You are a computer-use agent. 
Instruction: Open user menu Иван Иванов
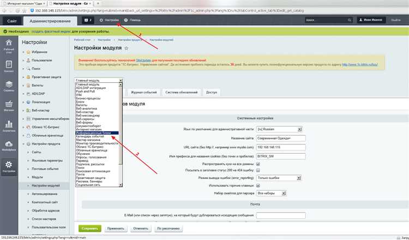click(x=371, y=20)
